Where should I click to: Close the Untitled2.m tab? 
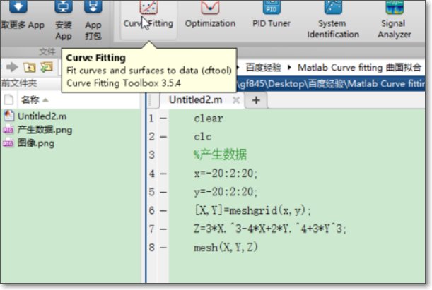pyautogui.click(x=236, y=101)
